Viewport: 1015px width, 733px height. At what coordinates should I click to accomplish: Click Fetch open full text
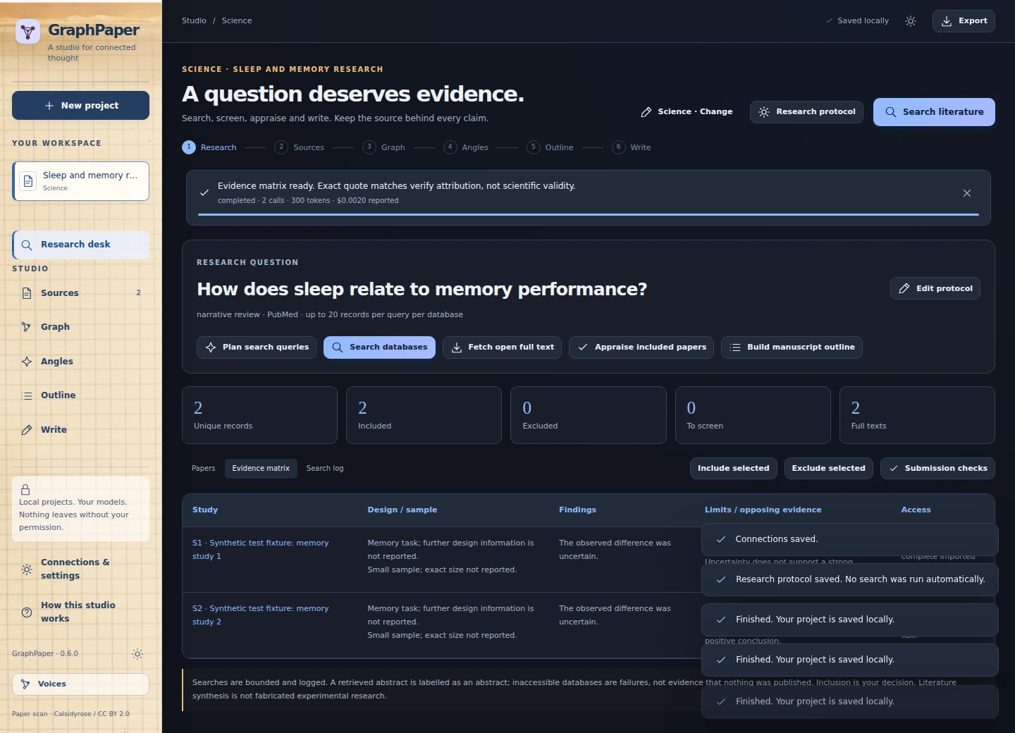[x=502, y=347]
